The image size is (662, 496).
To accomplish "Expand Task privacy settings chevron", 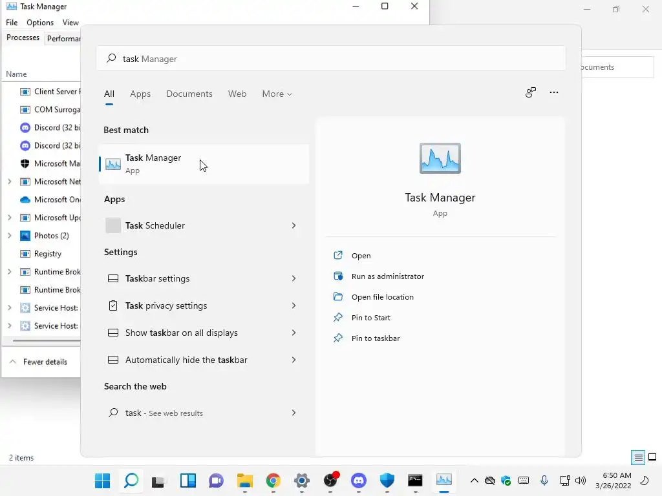I will coord(294,305).
